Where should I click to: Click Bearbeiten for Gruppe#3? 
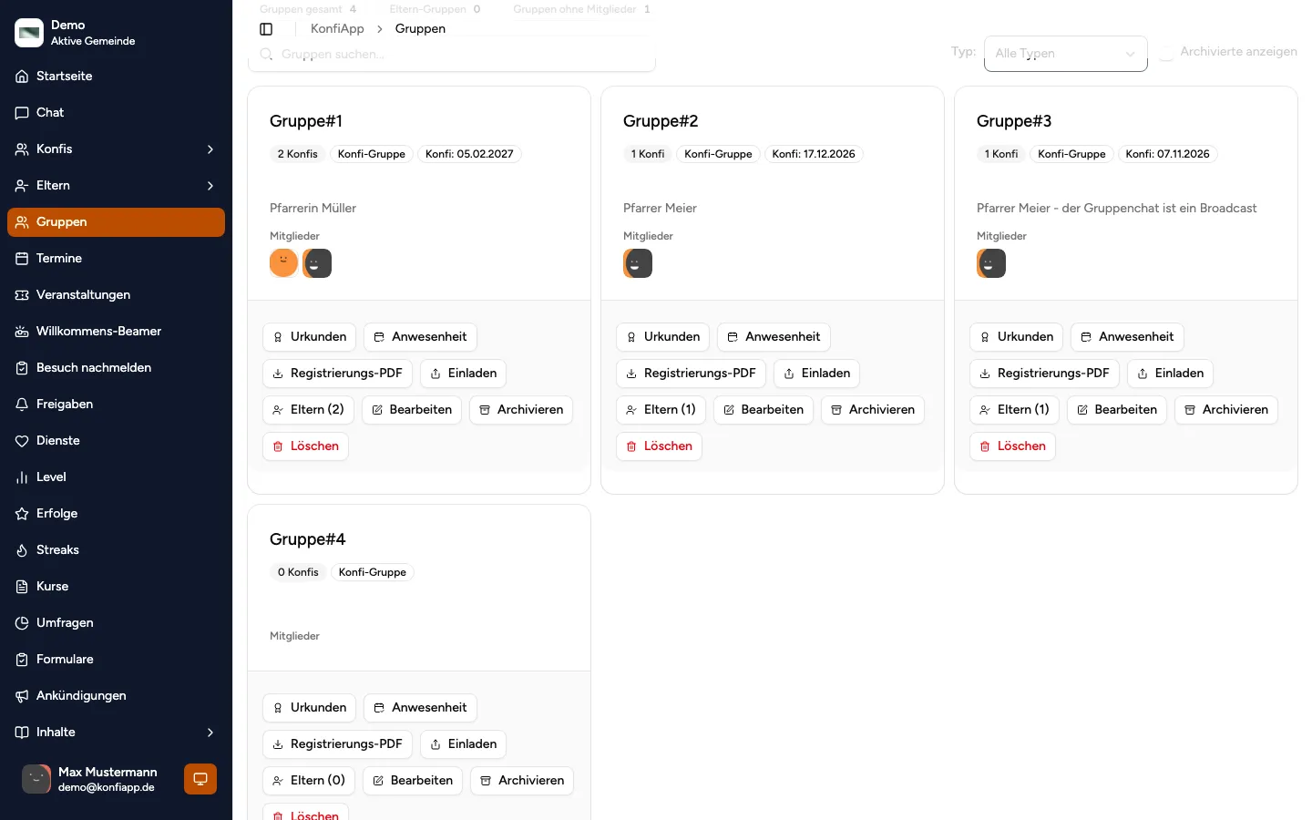tap(1117, 410)
